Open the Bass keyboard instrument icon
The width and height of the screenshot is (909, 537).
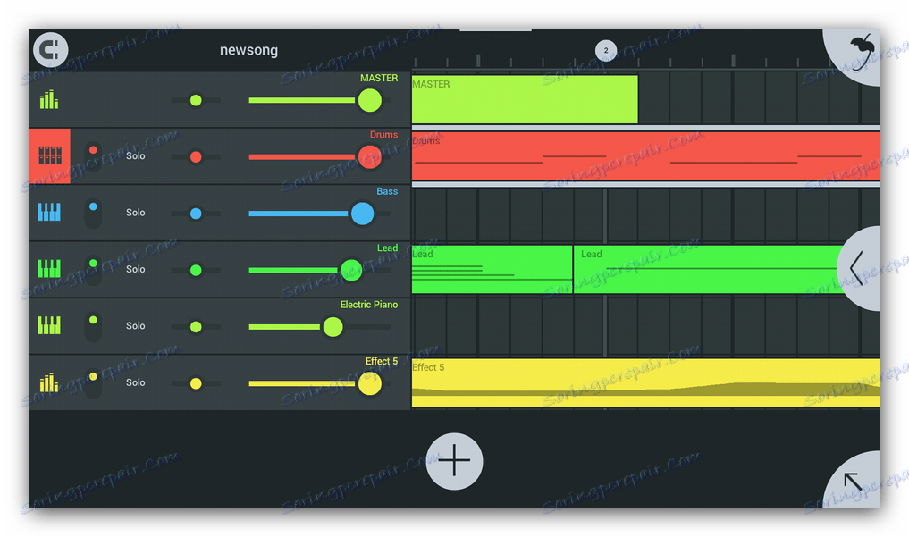click(x=49, y=212)
